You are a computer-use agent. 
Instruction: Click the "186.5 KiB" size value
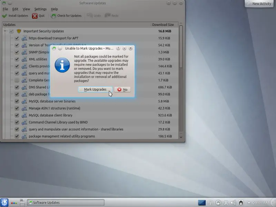[x=165, y=136]
